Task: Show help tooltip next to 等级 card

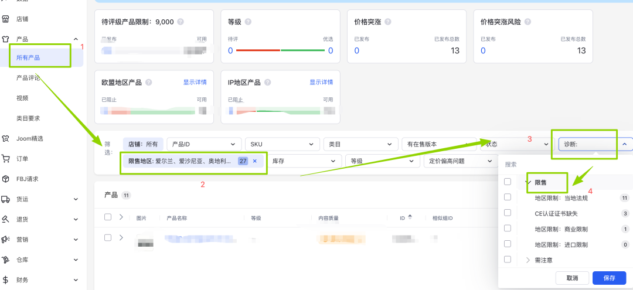Action: point(249,22)
